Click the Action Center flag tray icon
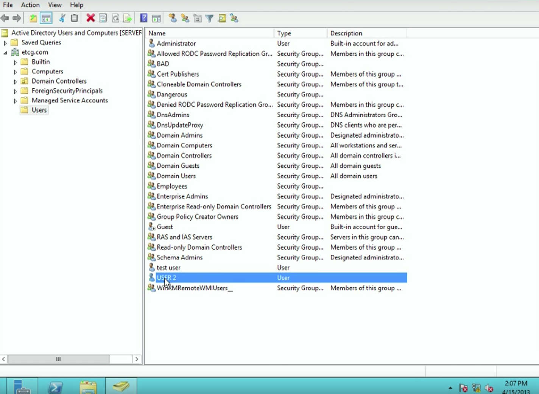Viewport: 539px width, 394px height. pos(463,388)
